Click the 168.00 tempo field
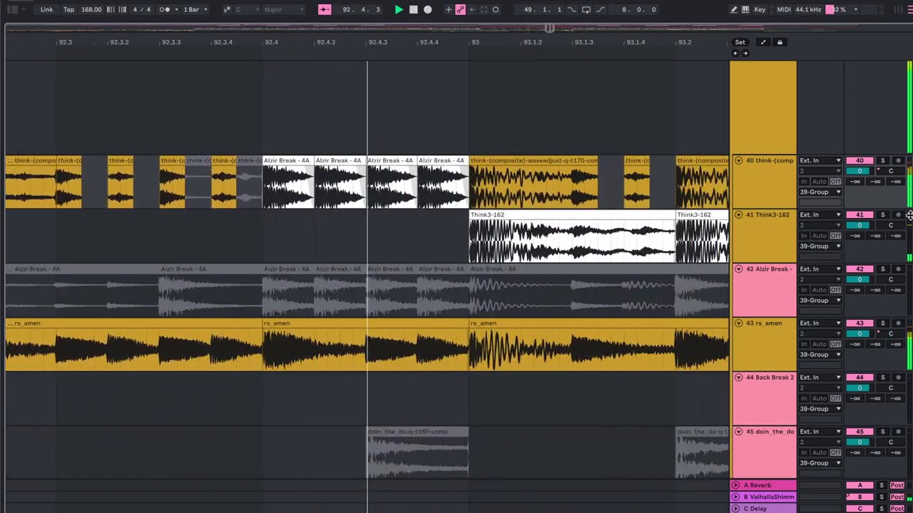 [91, 9]
